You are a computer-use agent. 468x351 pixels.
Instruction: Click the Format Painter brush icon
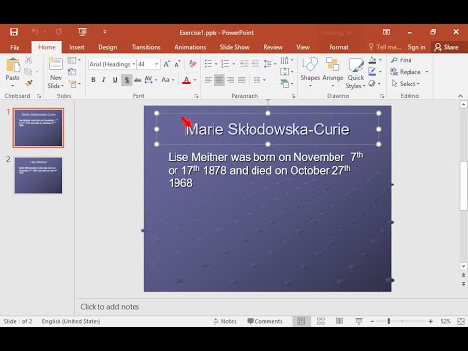(x=29, y=84)
